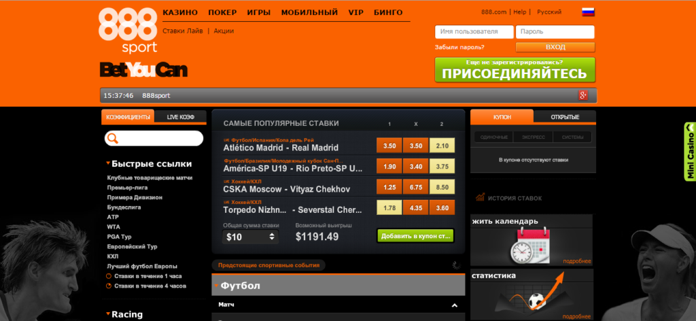Select the Системы bet type tab
The image size is (696, 321).
pyautogui.click(x=571, y=137)
